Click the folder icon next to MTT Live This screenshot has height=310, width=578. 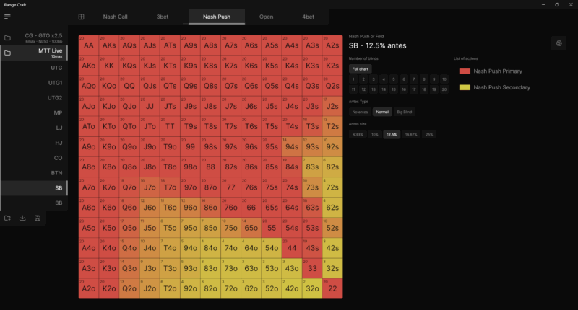pyautogui.click(x=7, y=53)
